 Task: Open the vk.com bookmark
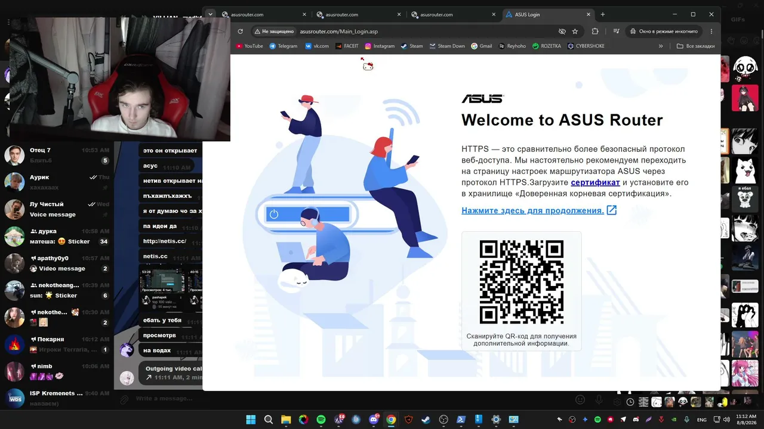click(317, 46)
